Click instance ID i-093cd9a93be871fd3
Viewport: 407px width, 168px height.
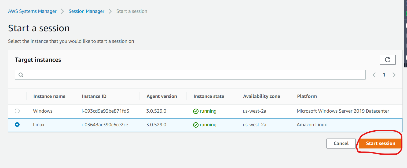tap(105, 111)
